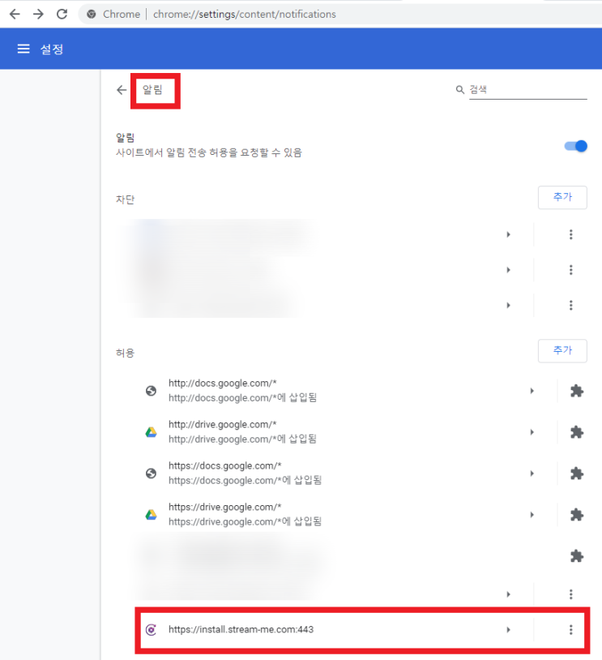Select the http://drive.google.com/* entry text
The height and width of the screenshot is (660, 602).
223,424
